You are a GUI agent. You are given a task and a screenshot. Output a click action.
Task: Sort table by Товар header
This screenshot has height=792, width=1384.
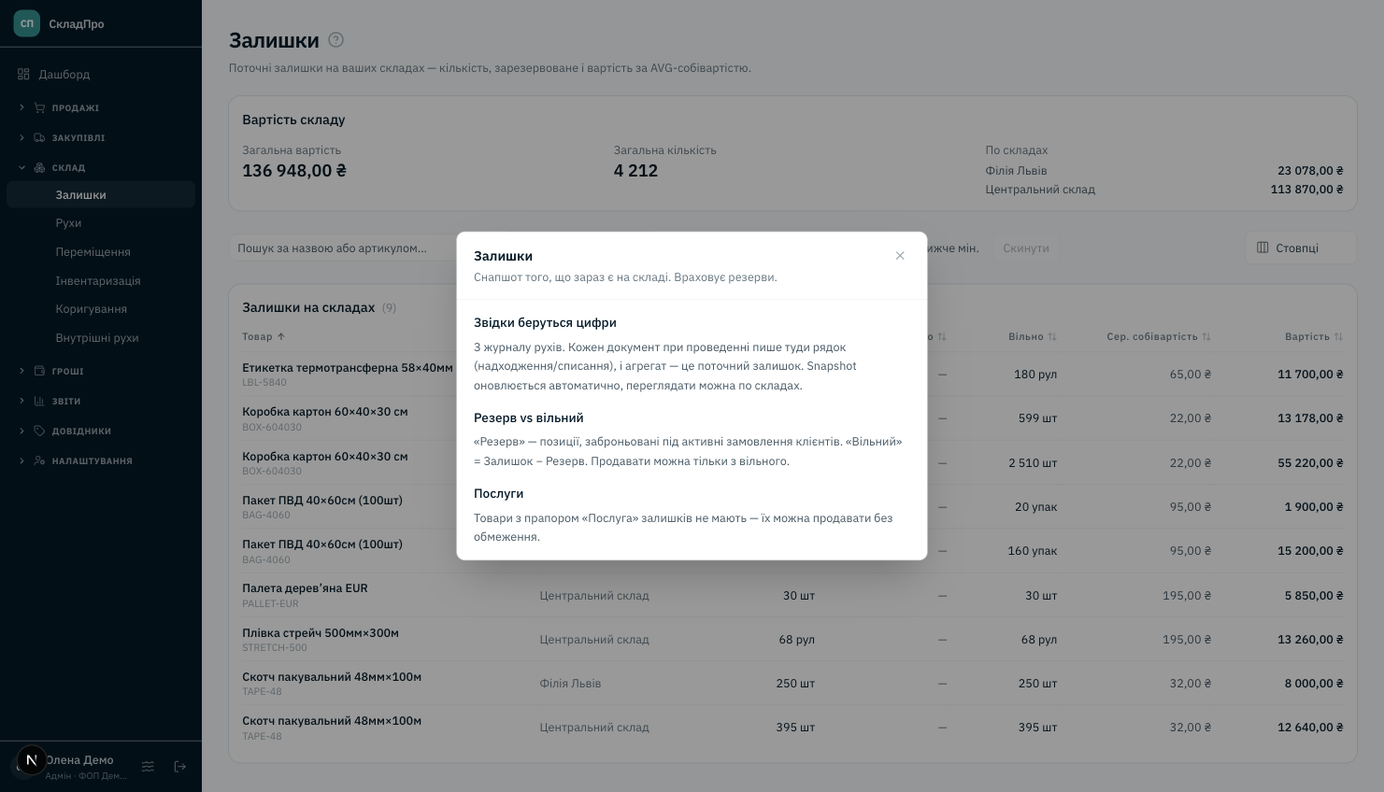pyautogui.click(x=264, y=336)
